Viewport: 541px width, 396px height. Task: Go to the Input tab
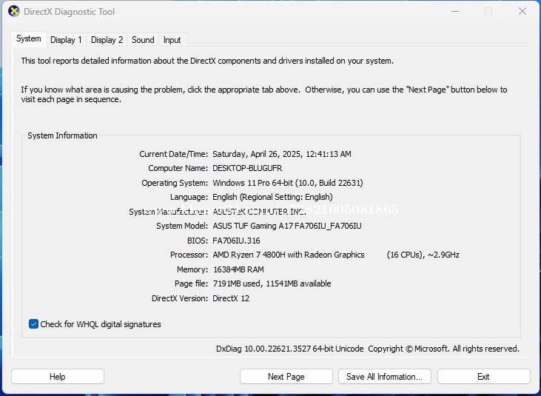(x=172, y=40)
